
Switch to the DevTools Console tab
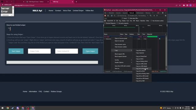pyautogui.click(x=118, y=13)
